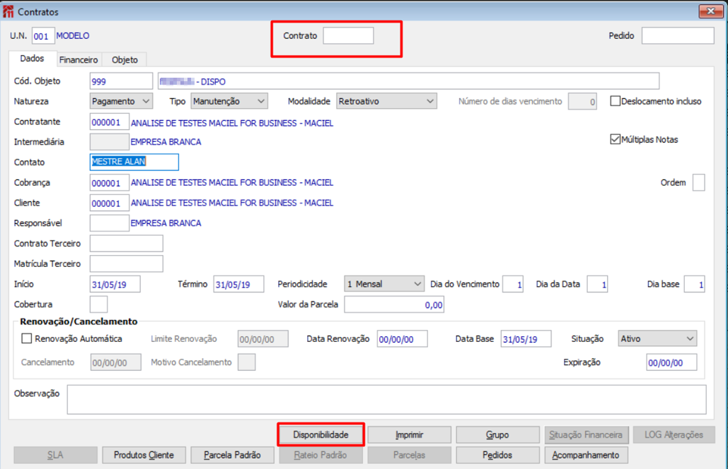Click the object description field with DISPO
This screenshot has height=469, width=728.
pyautogui.click(x=409, y=81)
